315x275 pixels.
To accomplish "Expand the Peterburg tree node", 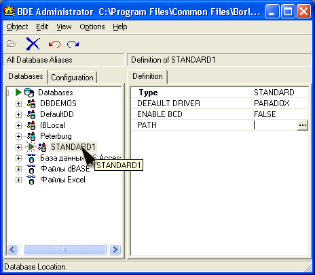I will [x=18, y=136].
